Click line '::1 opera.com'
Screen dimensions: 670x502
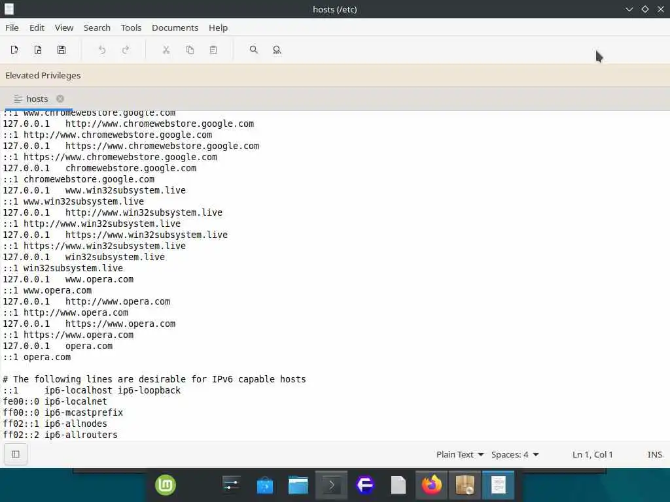coord(37,357)
